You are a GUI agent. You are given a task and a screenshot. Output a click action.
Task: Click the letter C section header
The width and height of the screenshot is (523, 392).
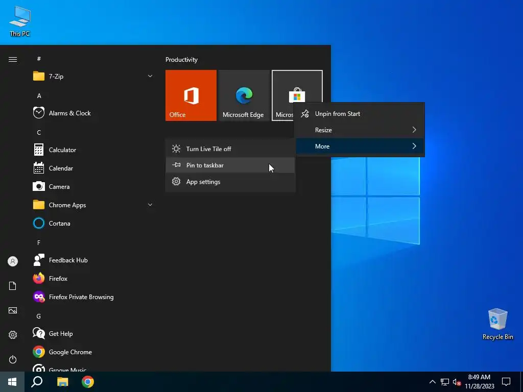coord(39,133)
